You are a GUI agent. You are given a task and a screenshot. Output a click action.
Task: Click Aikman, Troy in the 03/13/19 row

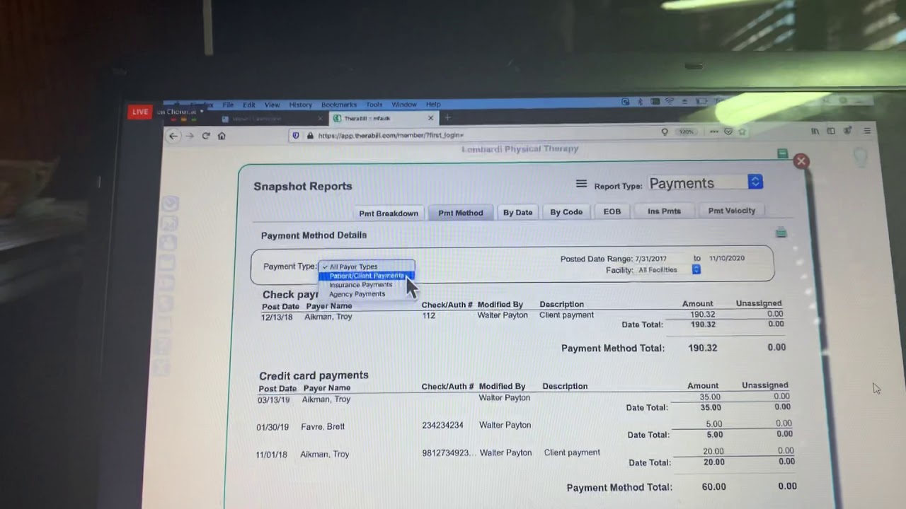tap(326, 399)
